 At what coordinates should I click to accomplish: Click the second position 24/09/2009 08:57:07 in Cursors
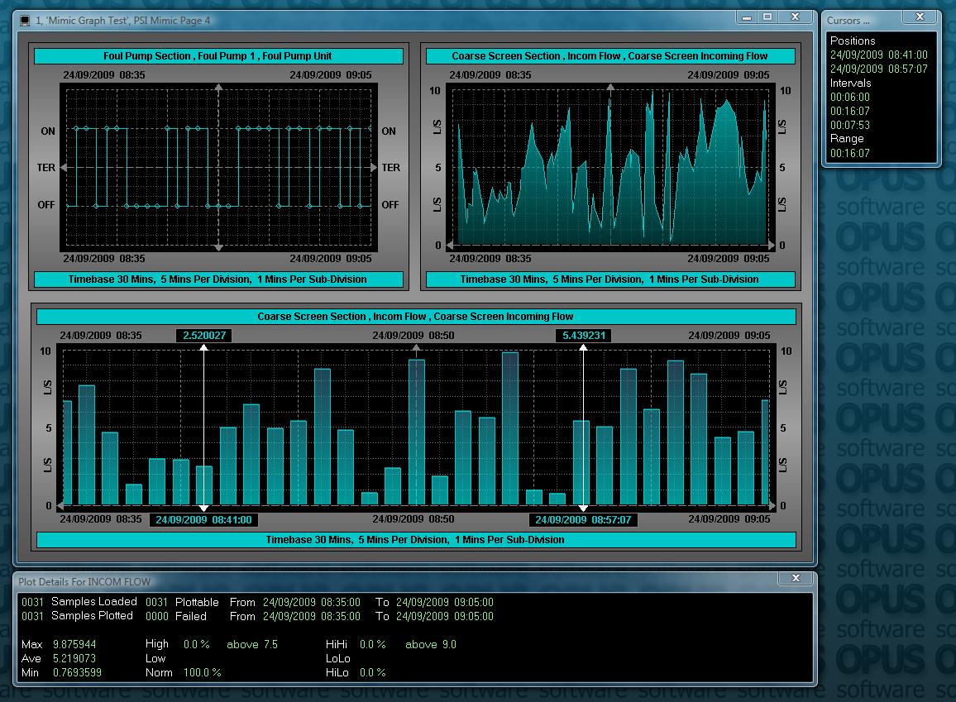click(x=878, y=69)
